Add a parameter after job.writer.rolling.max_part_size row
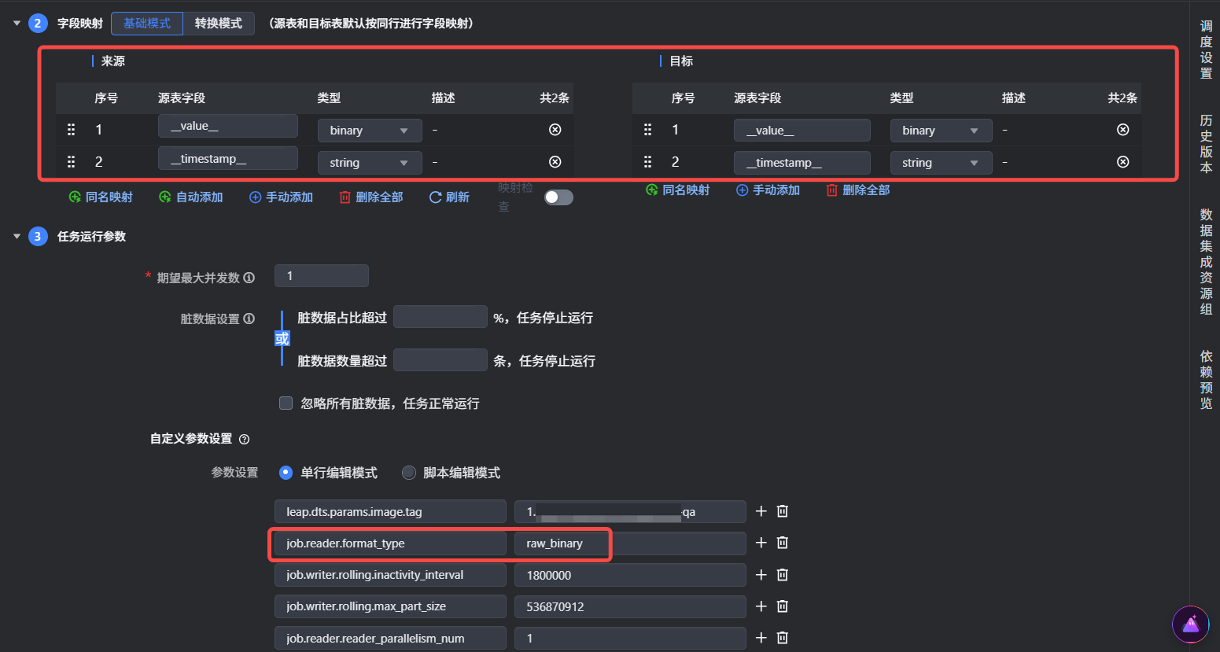Screen dimensions: 1220x652 tap(761, 606)
